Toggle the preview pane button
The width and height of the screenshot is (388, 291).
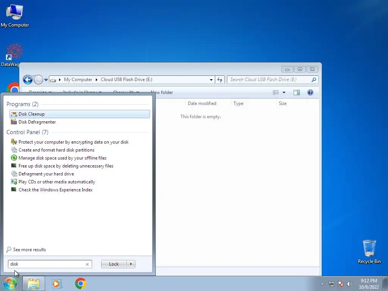click(x=296, y=92)
